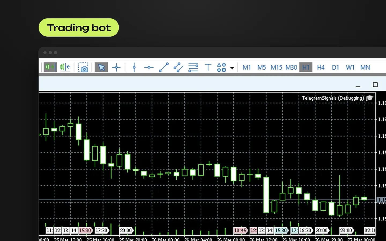
Task: Pick the trendline drawing tool
Action: [164, 67]
